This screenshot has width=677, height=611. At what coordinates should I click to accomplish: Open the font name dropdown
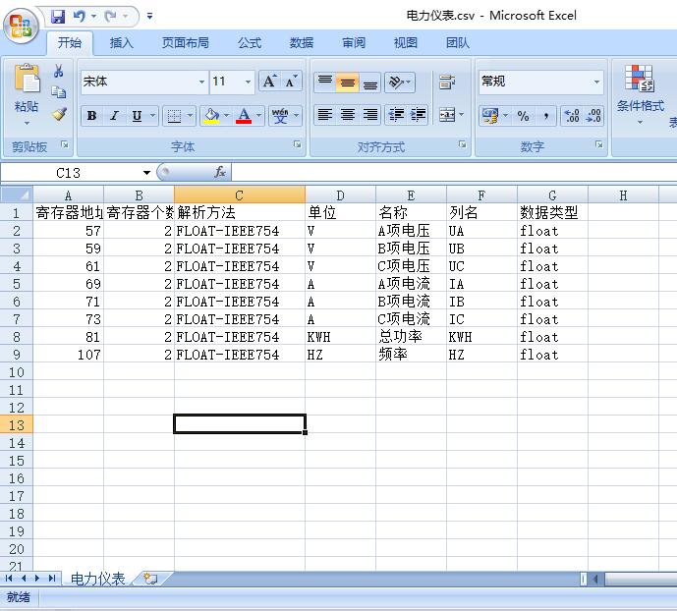click(202, 83)
